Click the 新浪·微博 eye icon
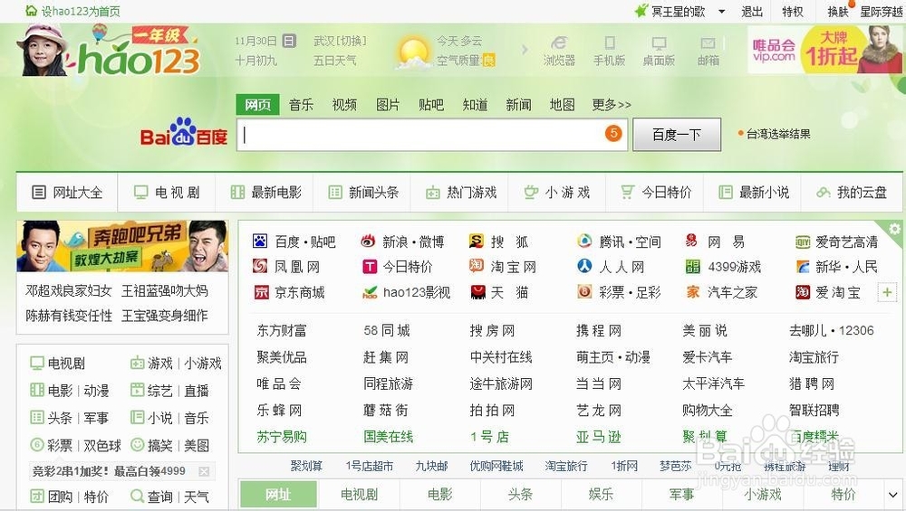The height and width of the screenshot is (511, 906). click(x=368, y=241)
